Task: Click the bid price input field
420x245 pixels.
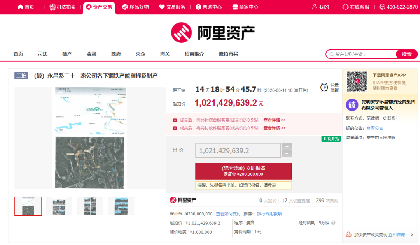Action: pyautogui.click(x=238, y=150)
